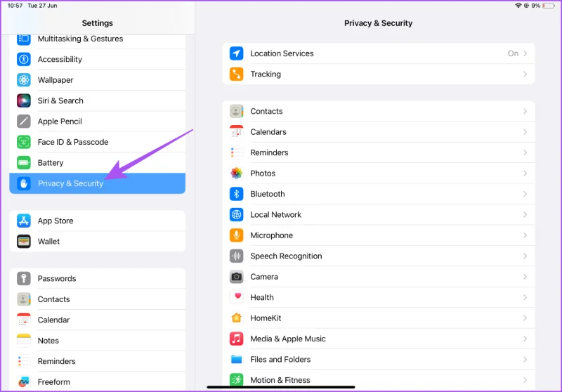The image size is (562, 392).
Task: Tap the Freeform icon in sidebar
Action: 24,382
